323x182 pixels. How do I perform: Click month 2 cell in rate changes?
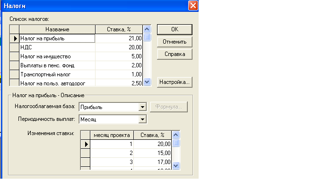click(x=112, y=153)
